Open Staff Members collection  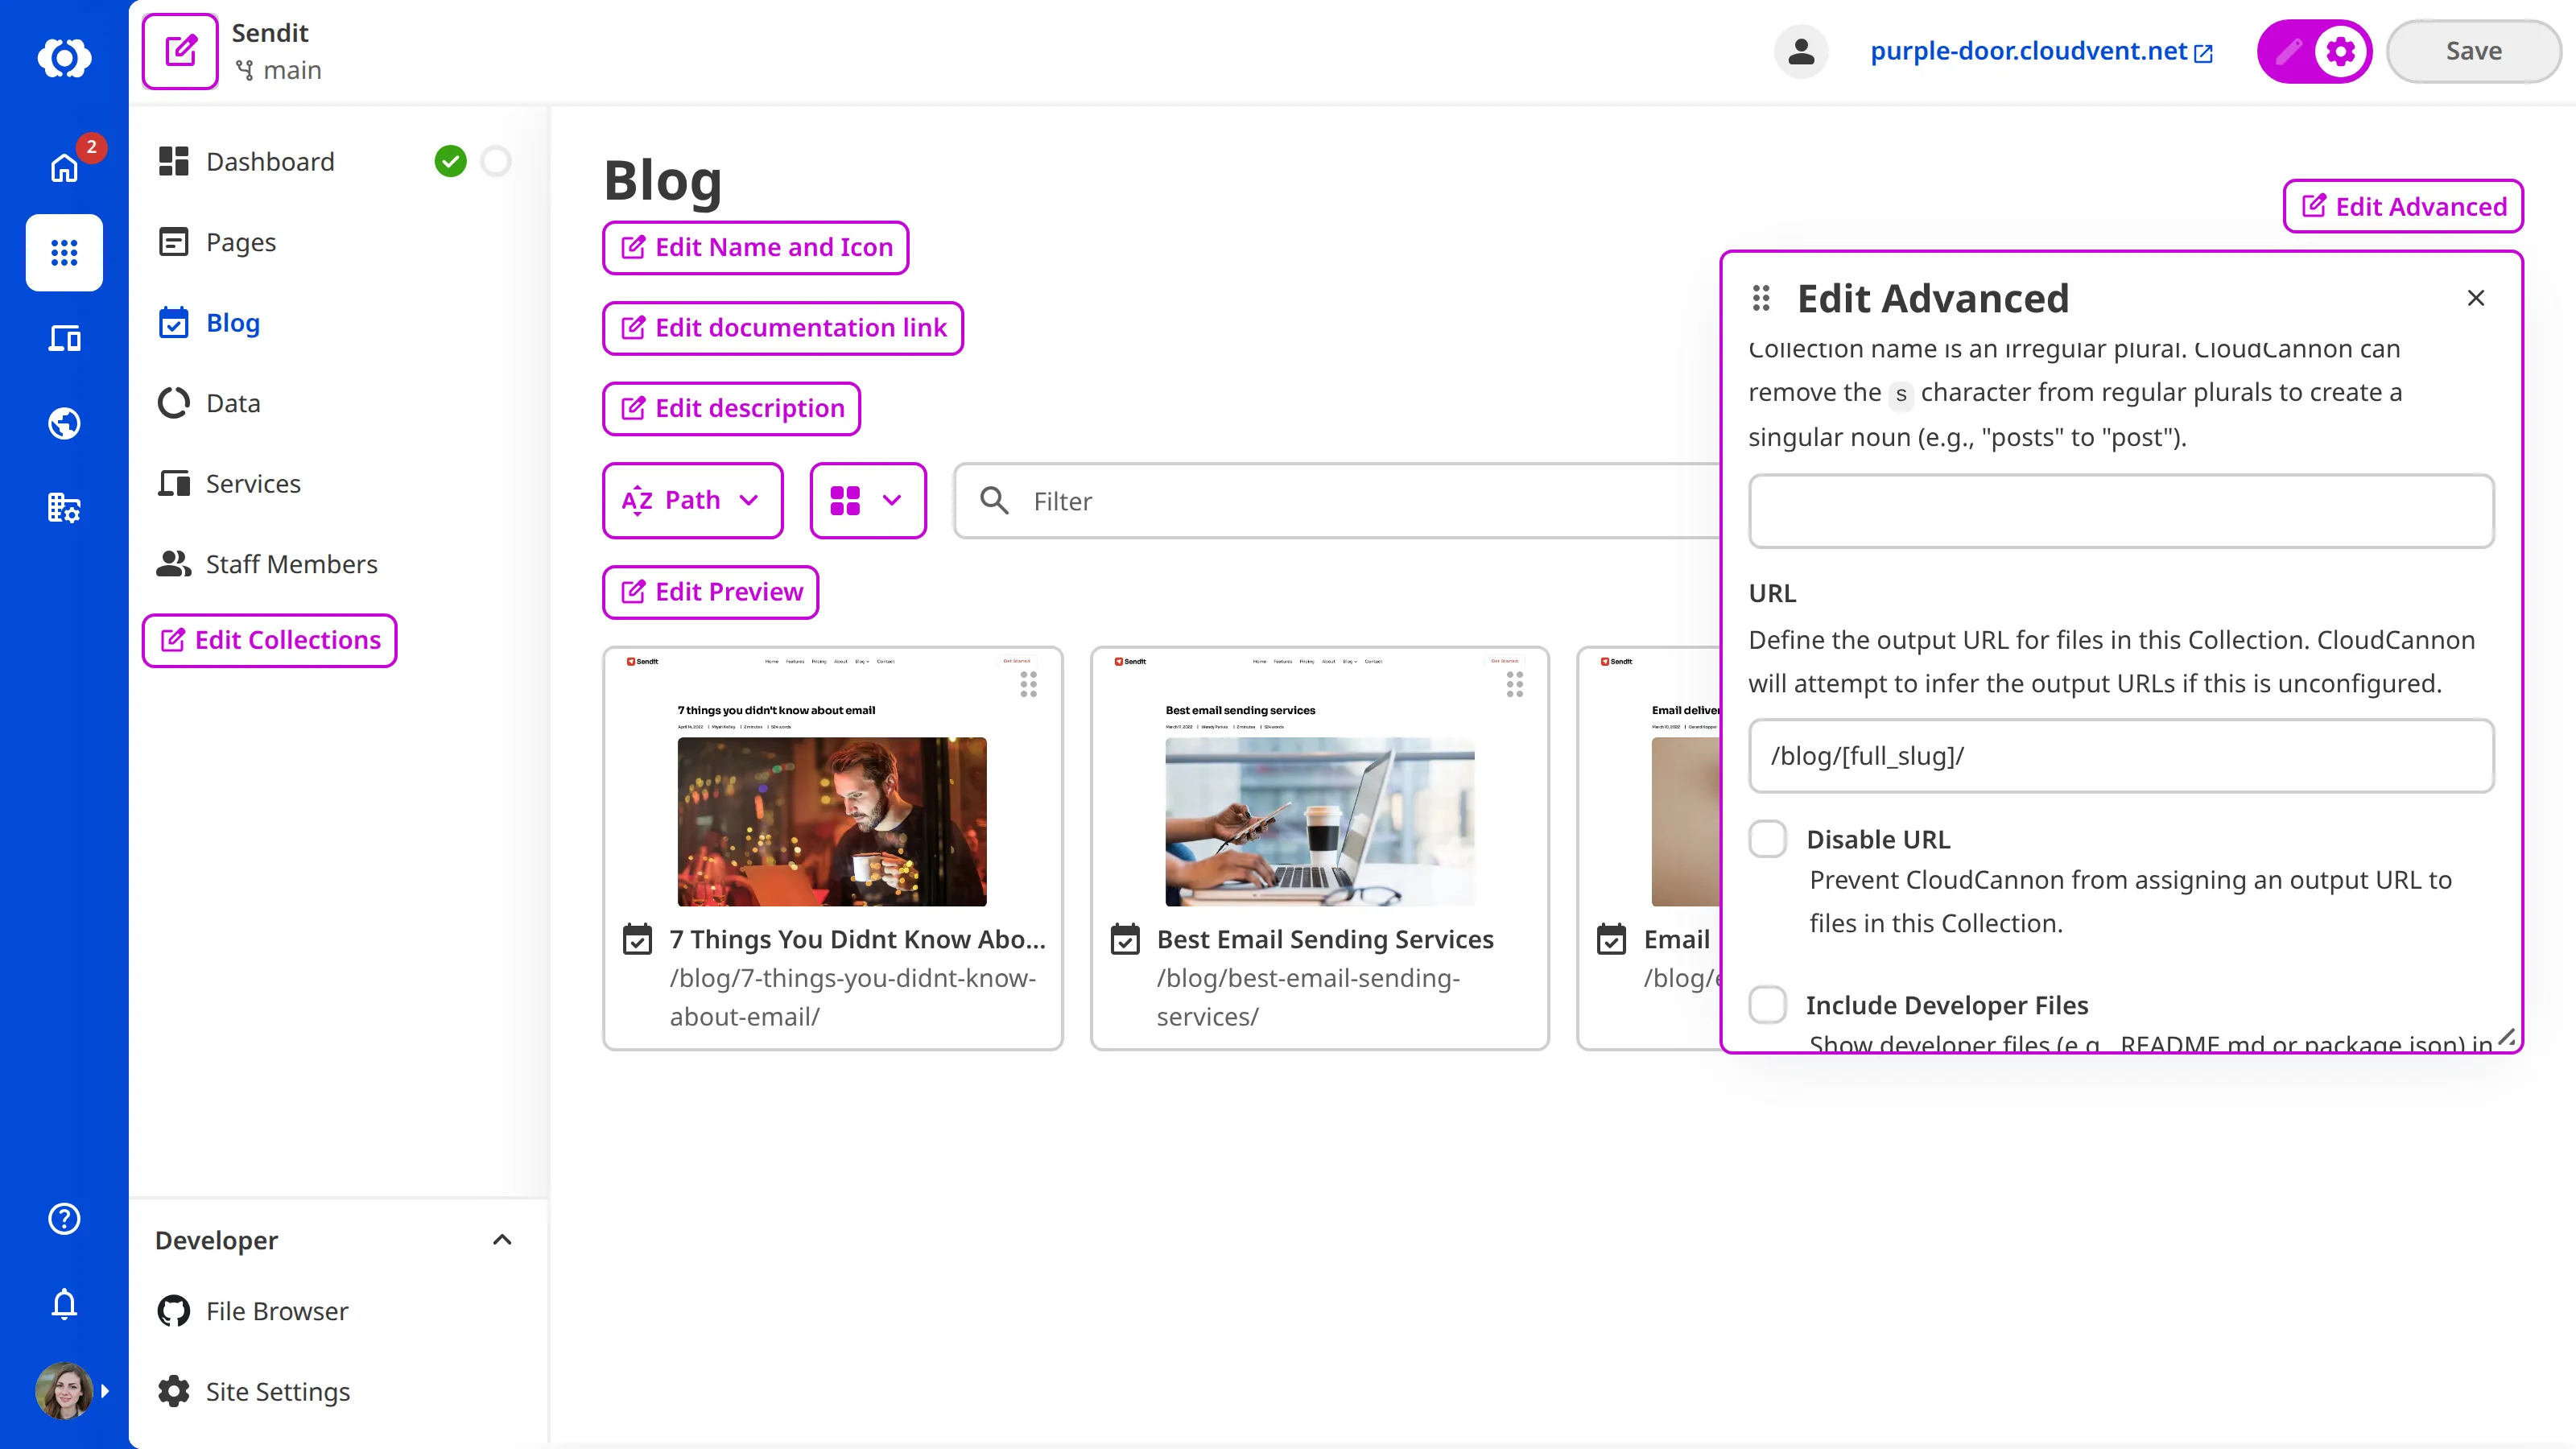coord(291,564)
